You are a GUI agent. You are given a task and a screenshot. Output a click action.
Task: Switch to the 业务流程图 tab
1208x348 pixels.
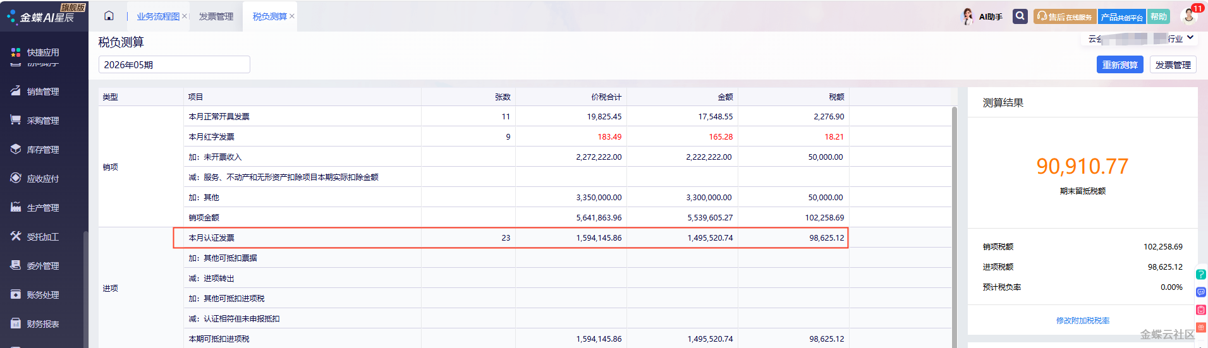click(x=158, y=16)
